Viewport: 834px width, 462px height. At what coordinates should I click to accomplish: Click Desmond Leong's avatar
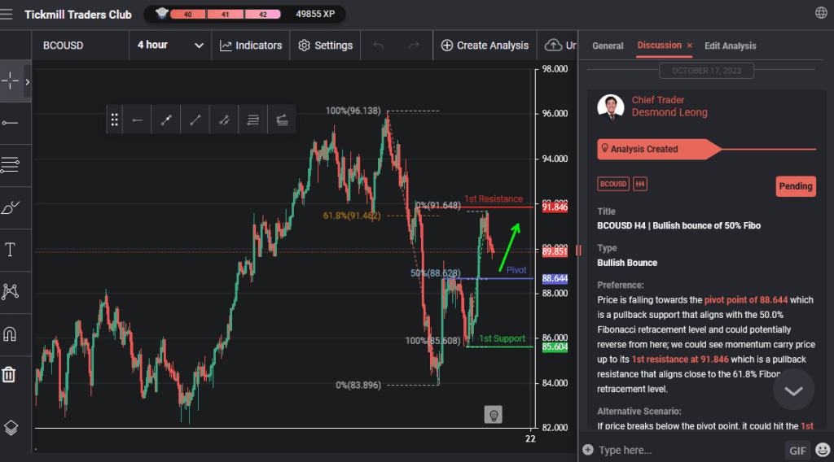pyautogui.click(x=611, y=107)
